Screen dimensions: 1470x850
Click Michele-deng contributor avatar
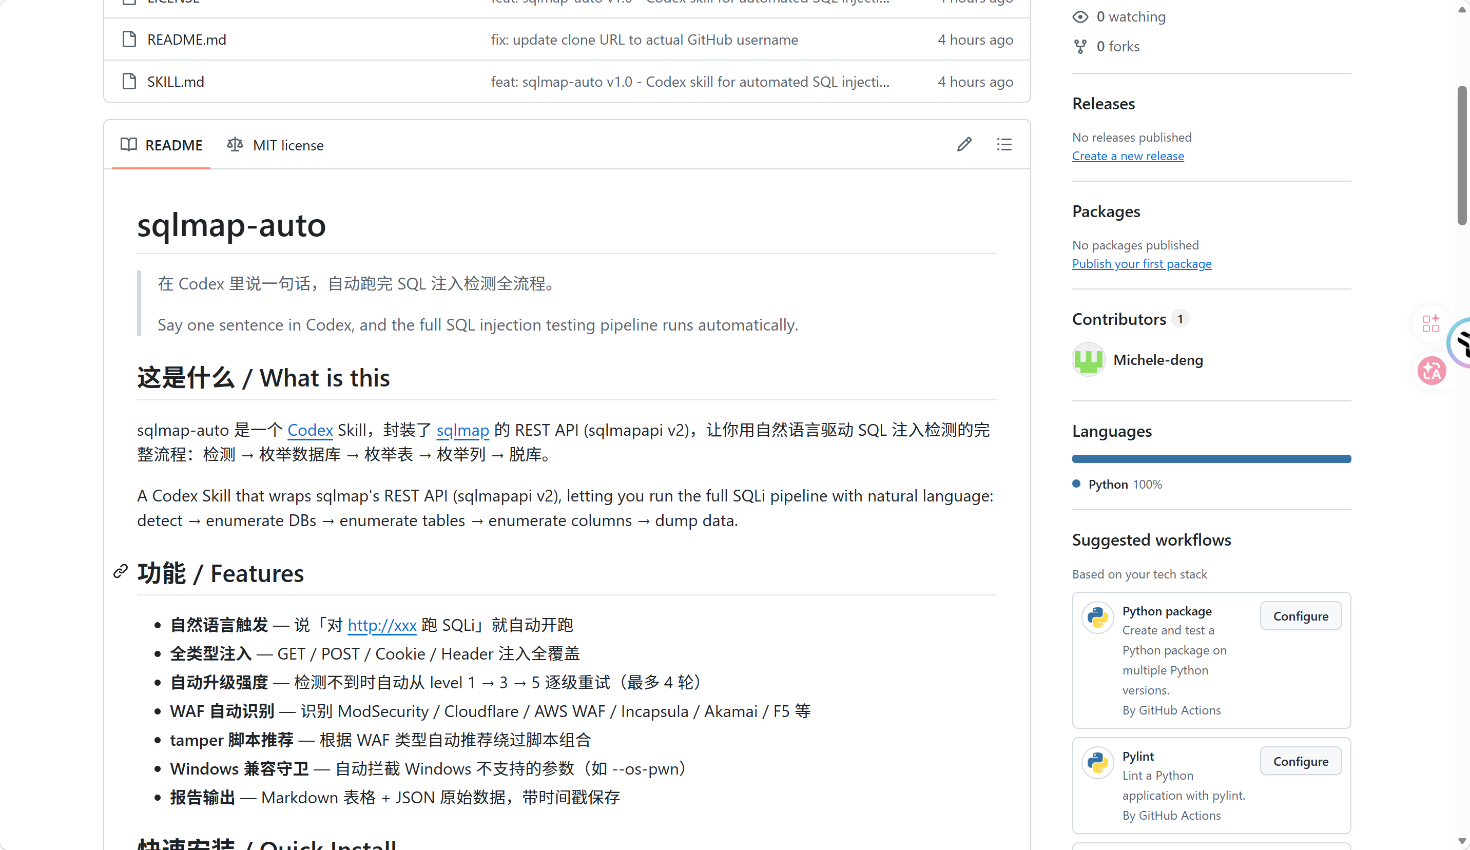pos(1089,359)
